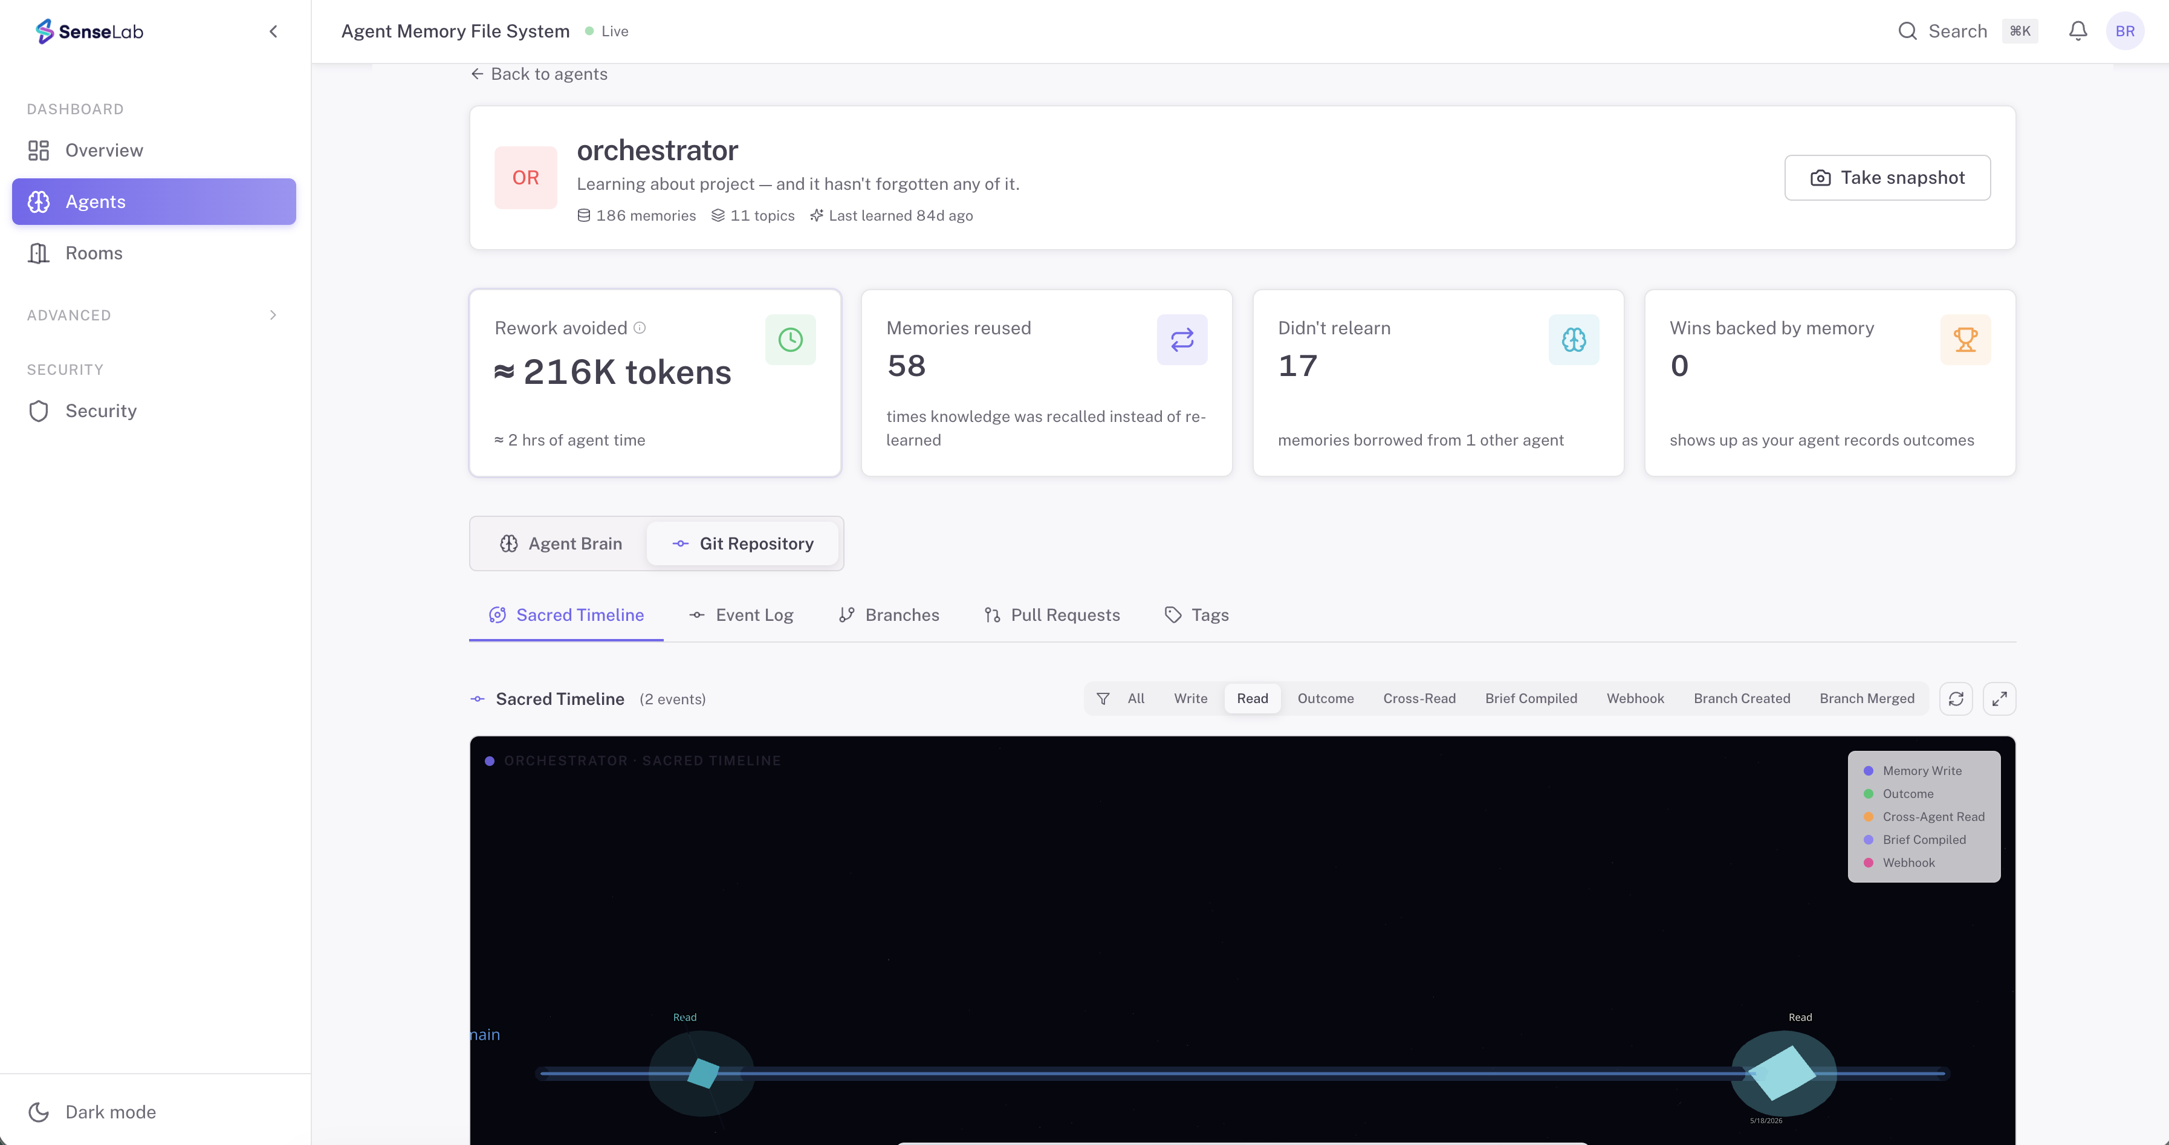Open Overview in the sidebar
The image size is (2169, 1145).
click(x=154, y=150)
